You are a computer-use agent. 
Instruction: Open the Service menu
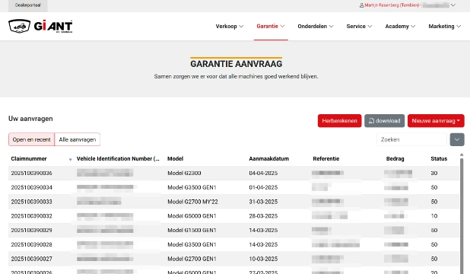[359, 27]
